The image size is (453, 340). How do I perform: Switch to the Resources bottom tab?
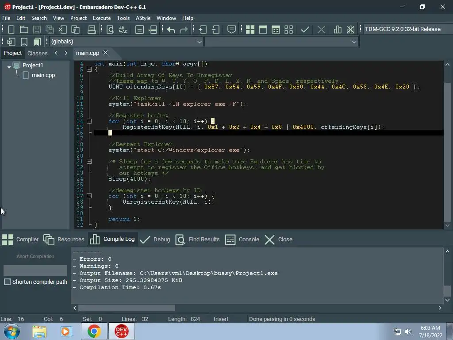click(x=64, y=240)
